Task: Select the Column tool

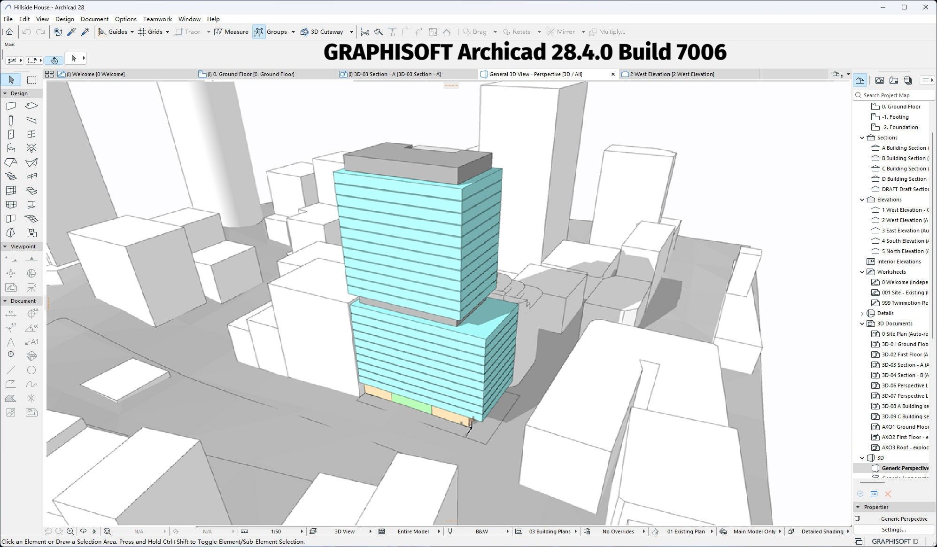Action: pos(11,120)
